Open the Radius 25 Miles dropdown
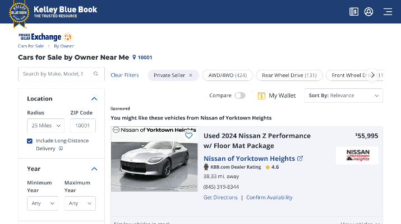 pyautogui.click(x=46, y=126)
